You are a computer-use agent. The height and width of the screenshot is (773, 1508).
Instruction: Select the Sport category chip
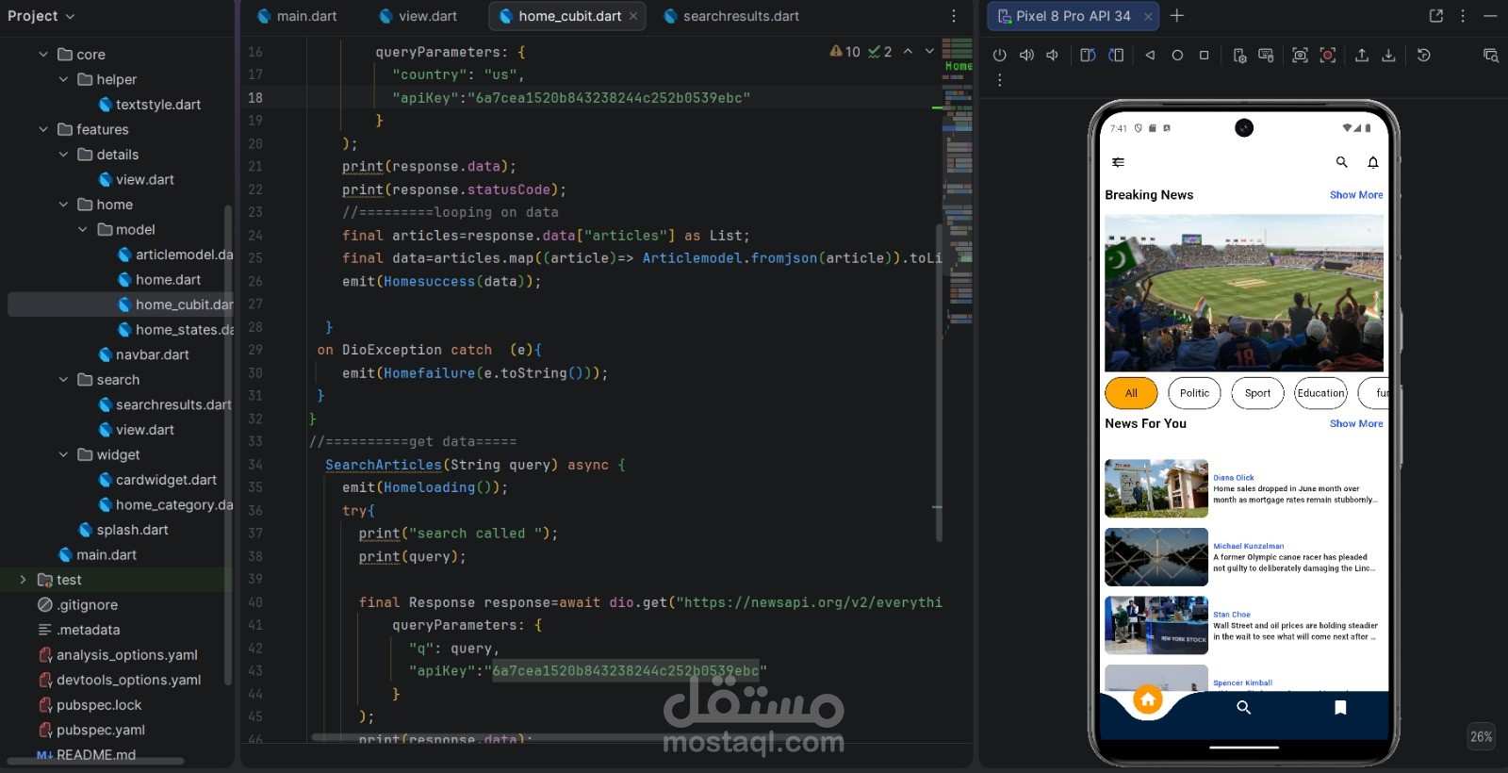coord(1257,393)
